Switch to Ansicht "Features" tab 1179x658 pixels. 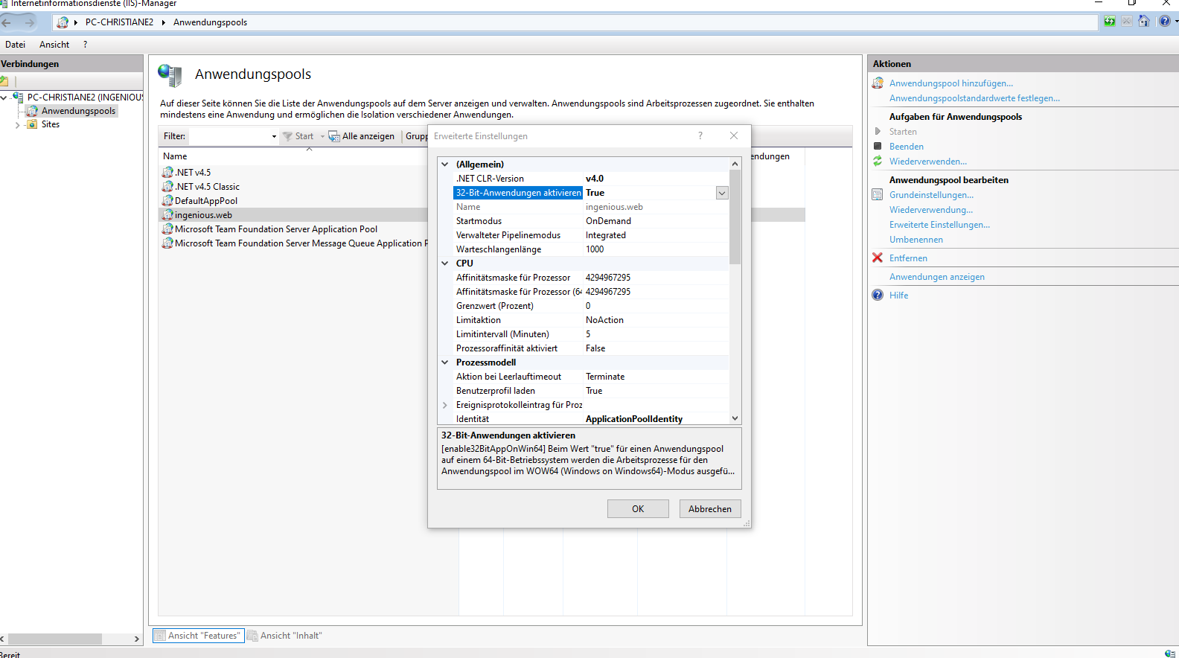pos(198,636)
